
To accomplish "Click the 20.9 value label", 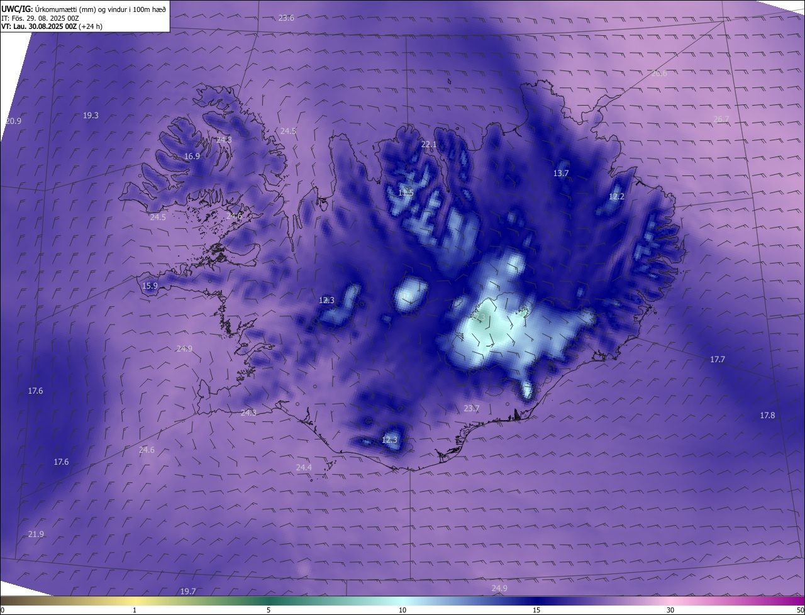I will (x=13, y=121).
